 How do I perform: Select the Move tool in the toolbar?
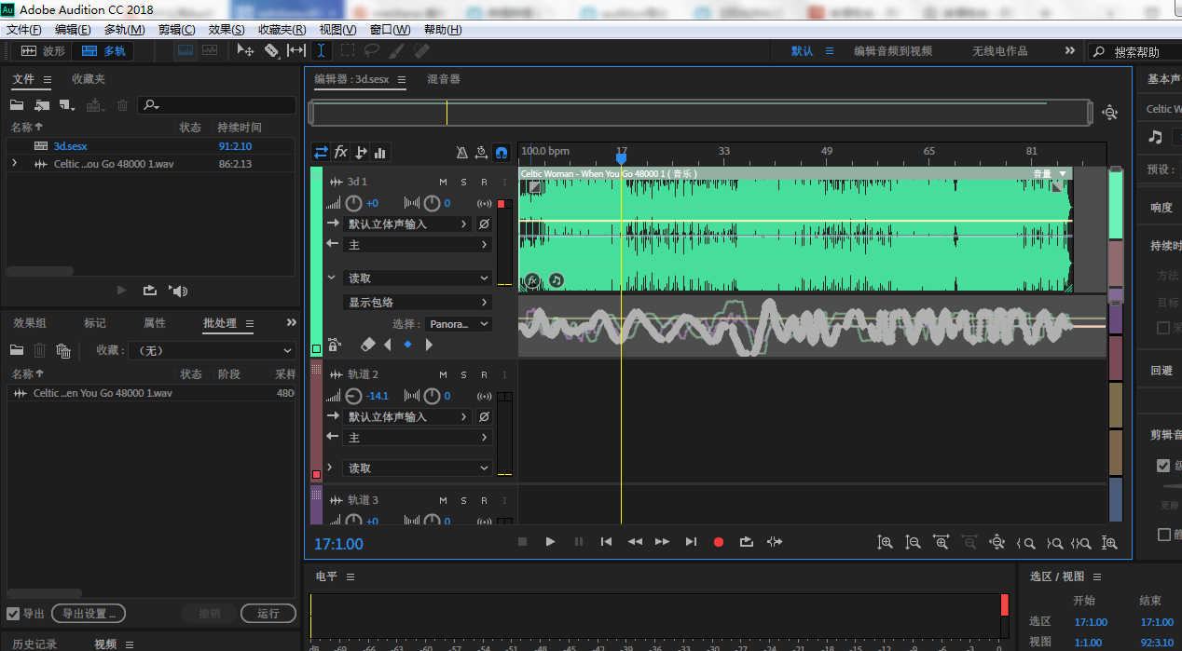[x=246, y=50]
